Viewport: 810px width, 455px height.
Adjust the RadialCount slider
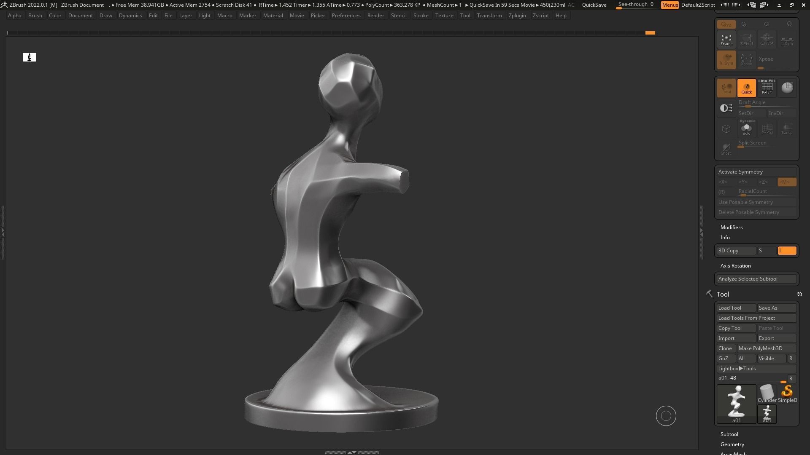point(767,192)
